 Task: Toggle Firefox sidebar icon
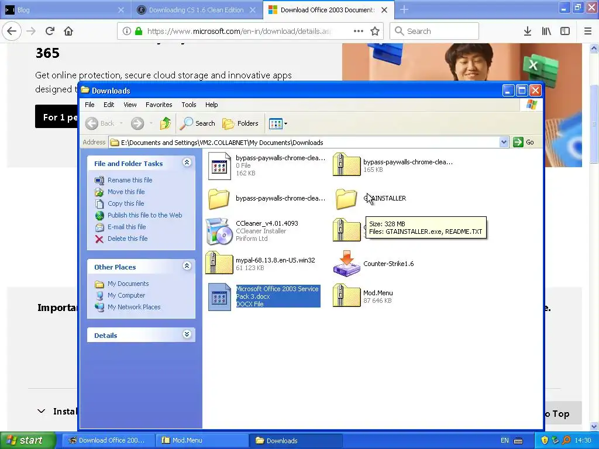pos(565,31)
